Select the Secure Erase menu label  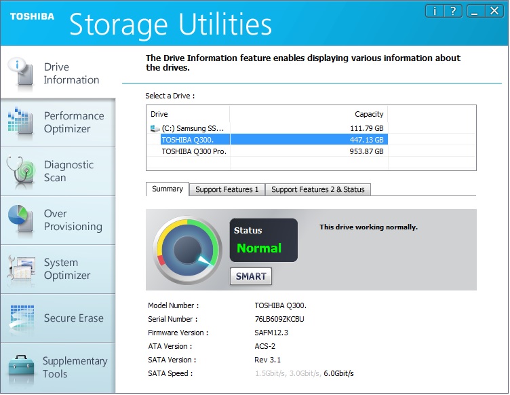73,318
